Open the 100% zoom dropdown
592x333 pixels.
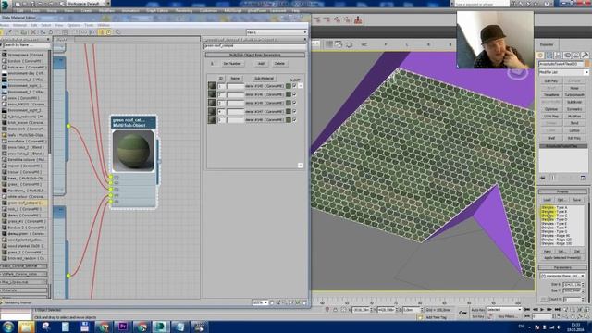point(260,302)
